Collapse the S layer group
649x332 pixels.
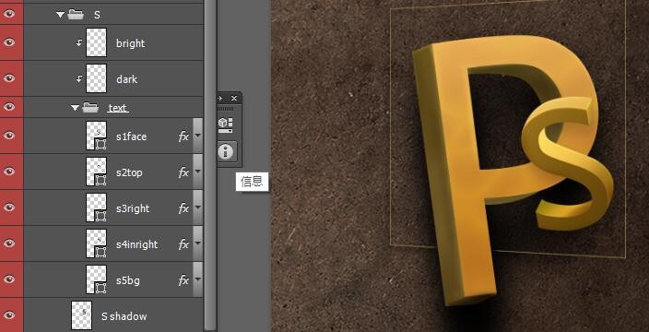coord(61,15)
